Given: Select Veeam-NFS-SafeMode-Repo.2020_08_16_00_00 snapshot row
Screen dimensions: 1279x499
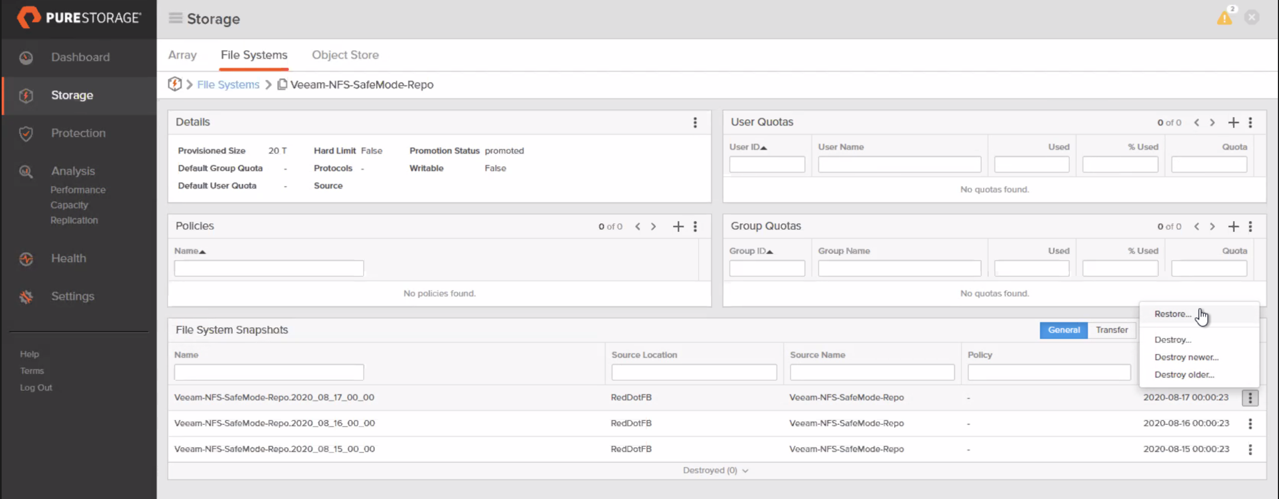Looking at the screenshot, I should (x=717, y=423).
